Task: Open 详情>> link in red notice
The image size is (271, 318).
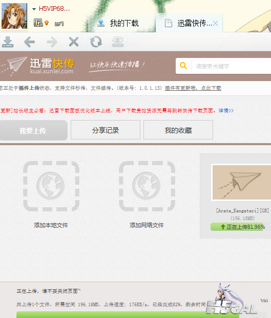Action: tap(226, 110)
